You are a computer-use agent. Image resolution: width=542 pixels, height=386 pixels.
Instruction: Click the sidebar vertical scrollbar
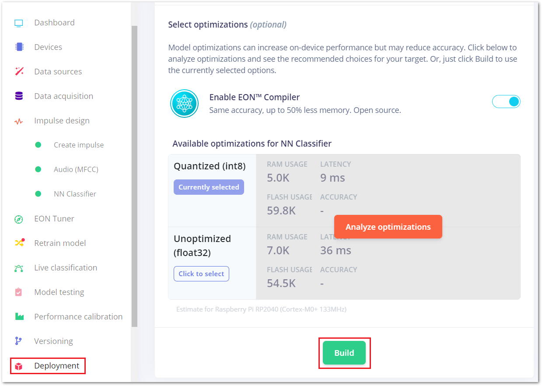(134, 175)
